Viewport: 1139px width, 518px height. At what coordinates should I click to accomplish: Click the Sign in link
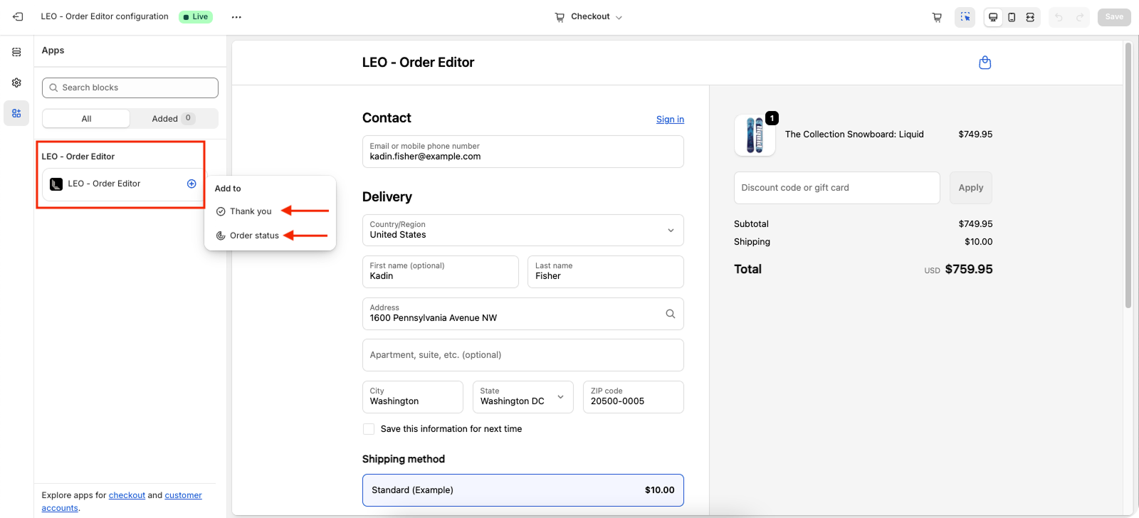(x=670, y=120)
